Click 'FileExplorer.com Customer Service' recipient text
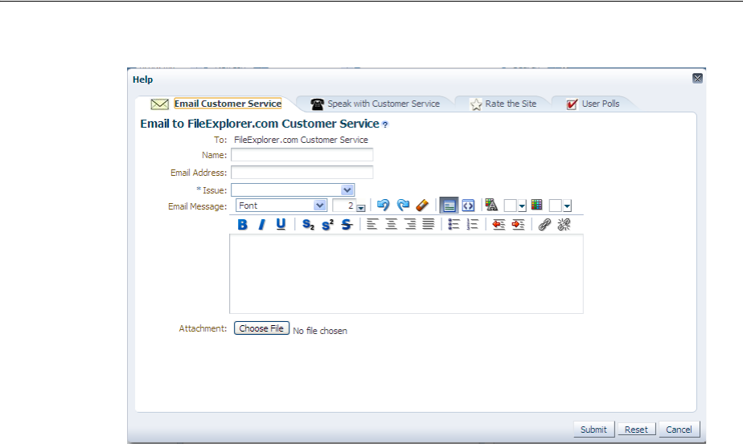This screenshot has width=743, height=444. pos(301,140)
